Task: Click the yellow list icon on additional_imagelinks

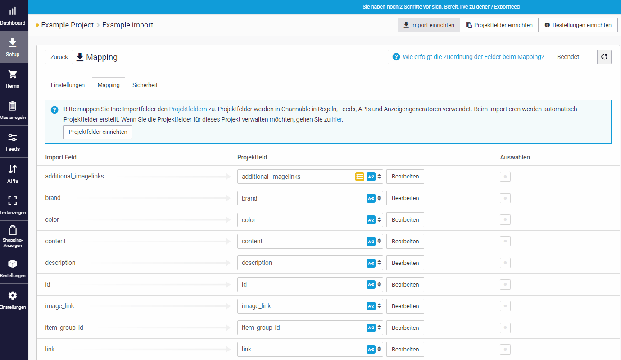Action: 359,176
